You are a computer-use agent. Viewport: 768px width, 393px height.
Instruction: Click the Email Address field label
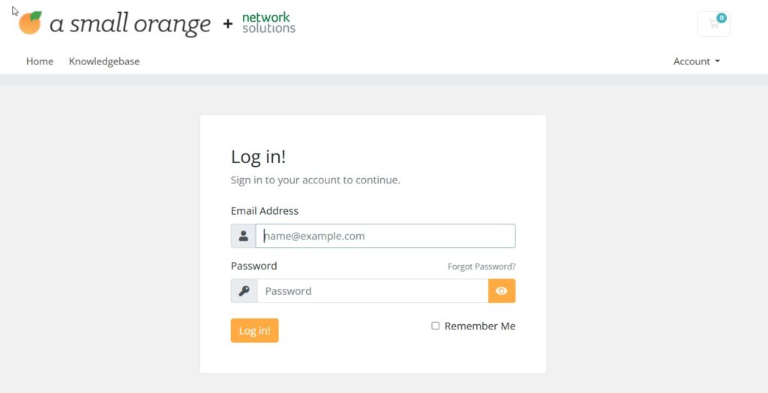point(265,210)
